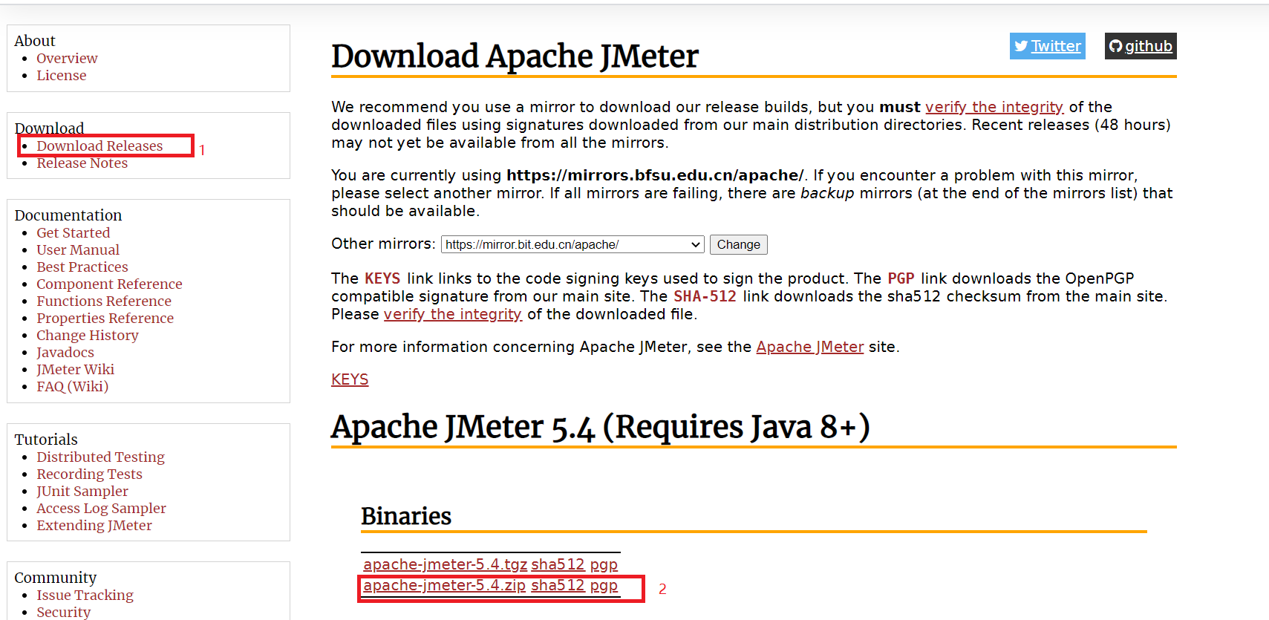Viewport: 1269px width, 620px height.
Task: Open the KEYS link
Action: point(350,379)
